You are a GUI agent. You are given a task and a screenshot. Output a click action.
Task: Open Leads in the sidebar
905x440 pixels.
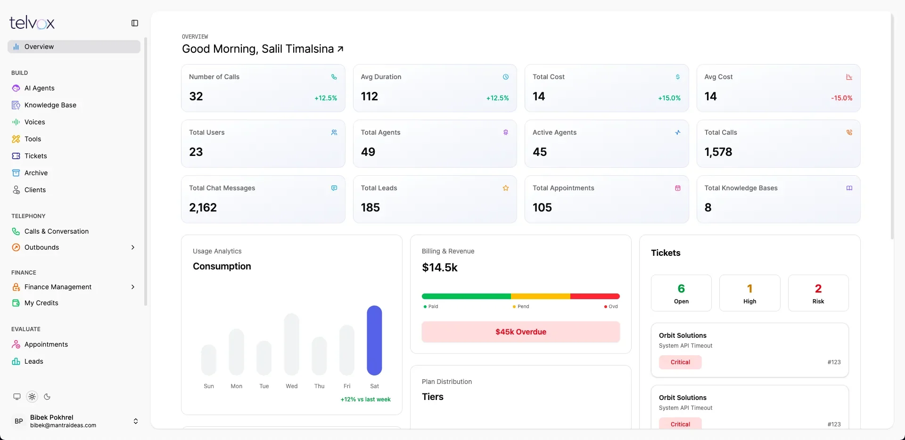74,361
